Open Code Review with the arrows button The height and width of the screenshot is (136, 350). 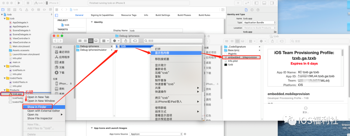(x=247, y=3)
